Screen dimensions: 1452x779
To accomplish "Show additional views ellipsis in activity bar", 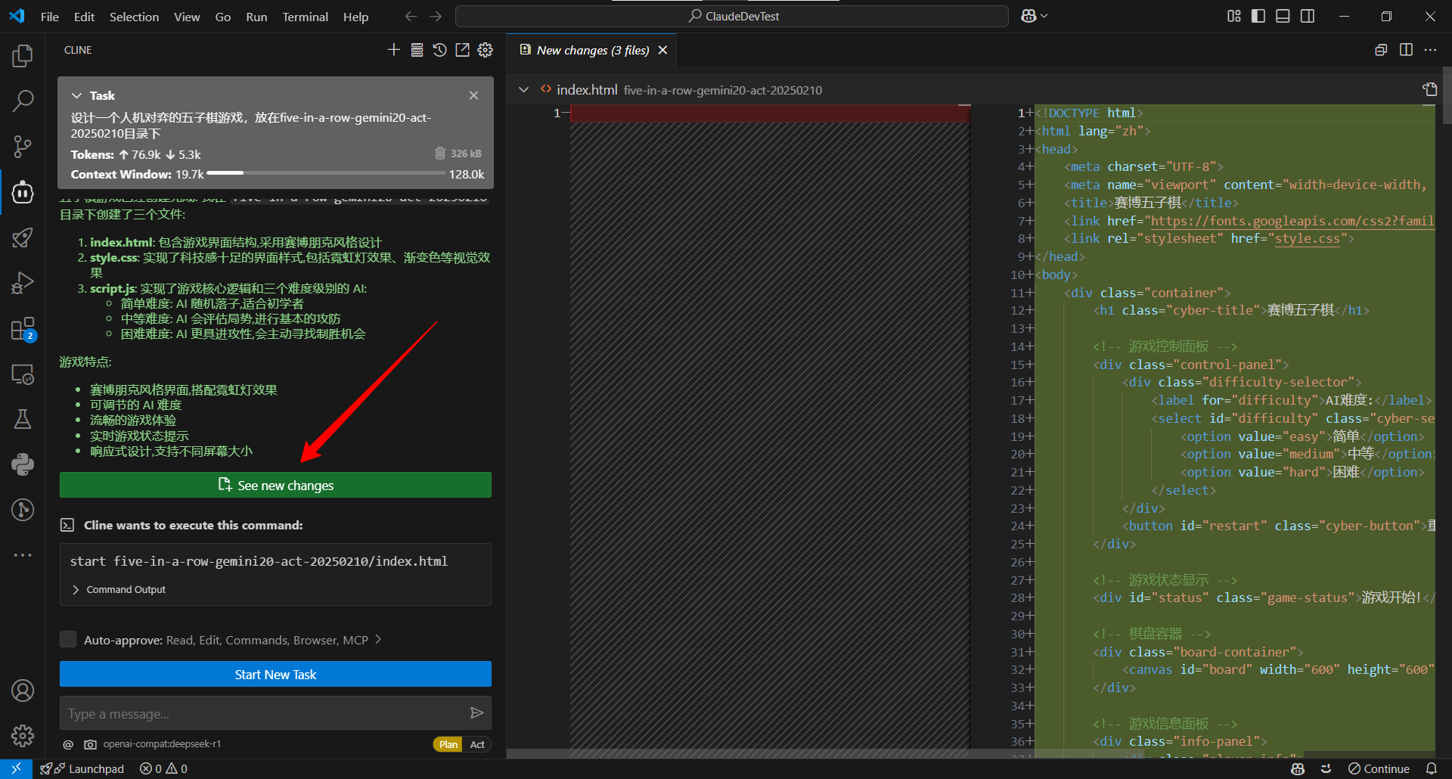I will click(x=23, y=554).
